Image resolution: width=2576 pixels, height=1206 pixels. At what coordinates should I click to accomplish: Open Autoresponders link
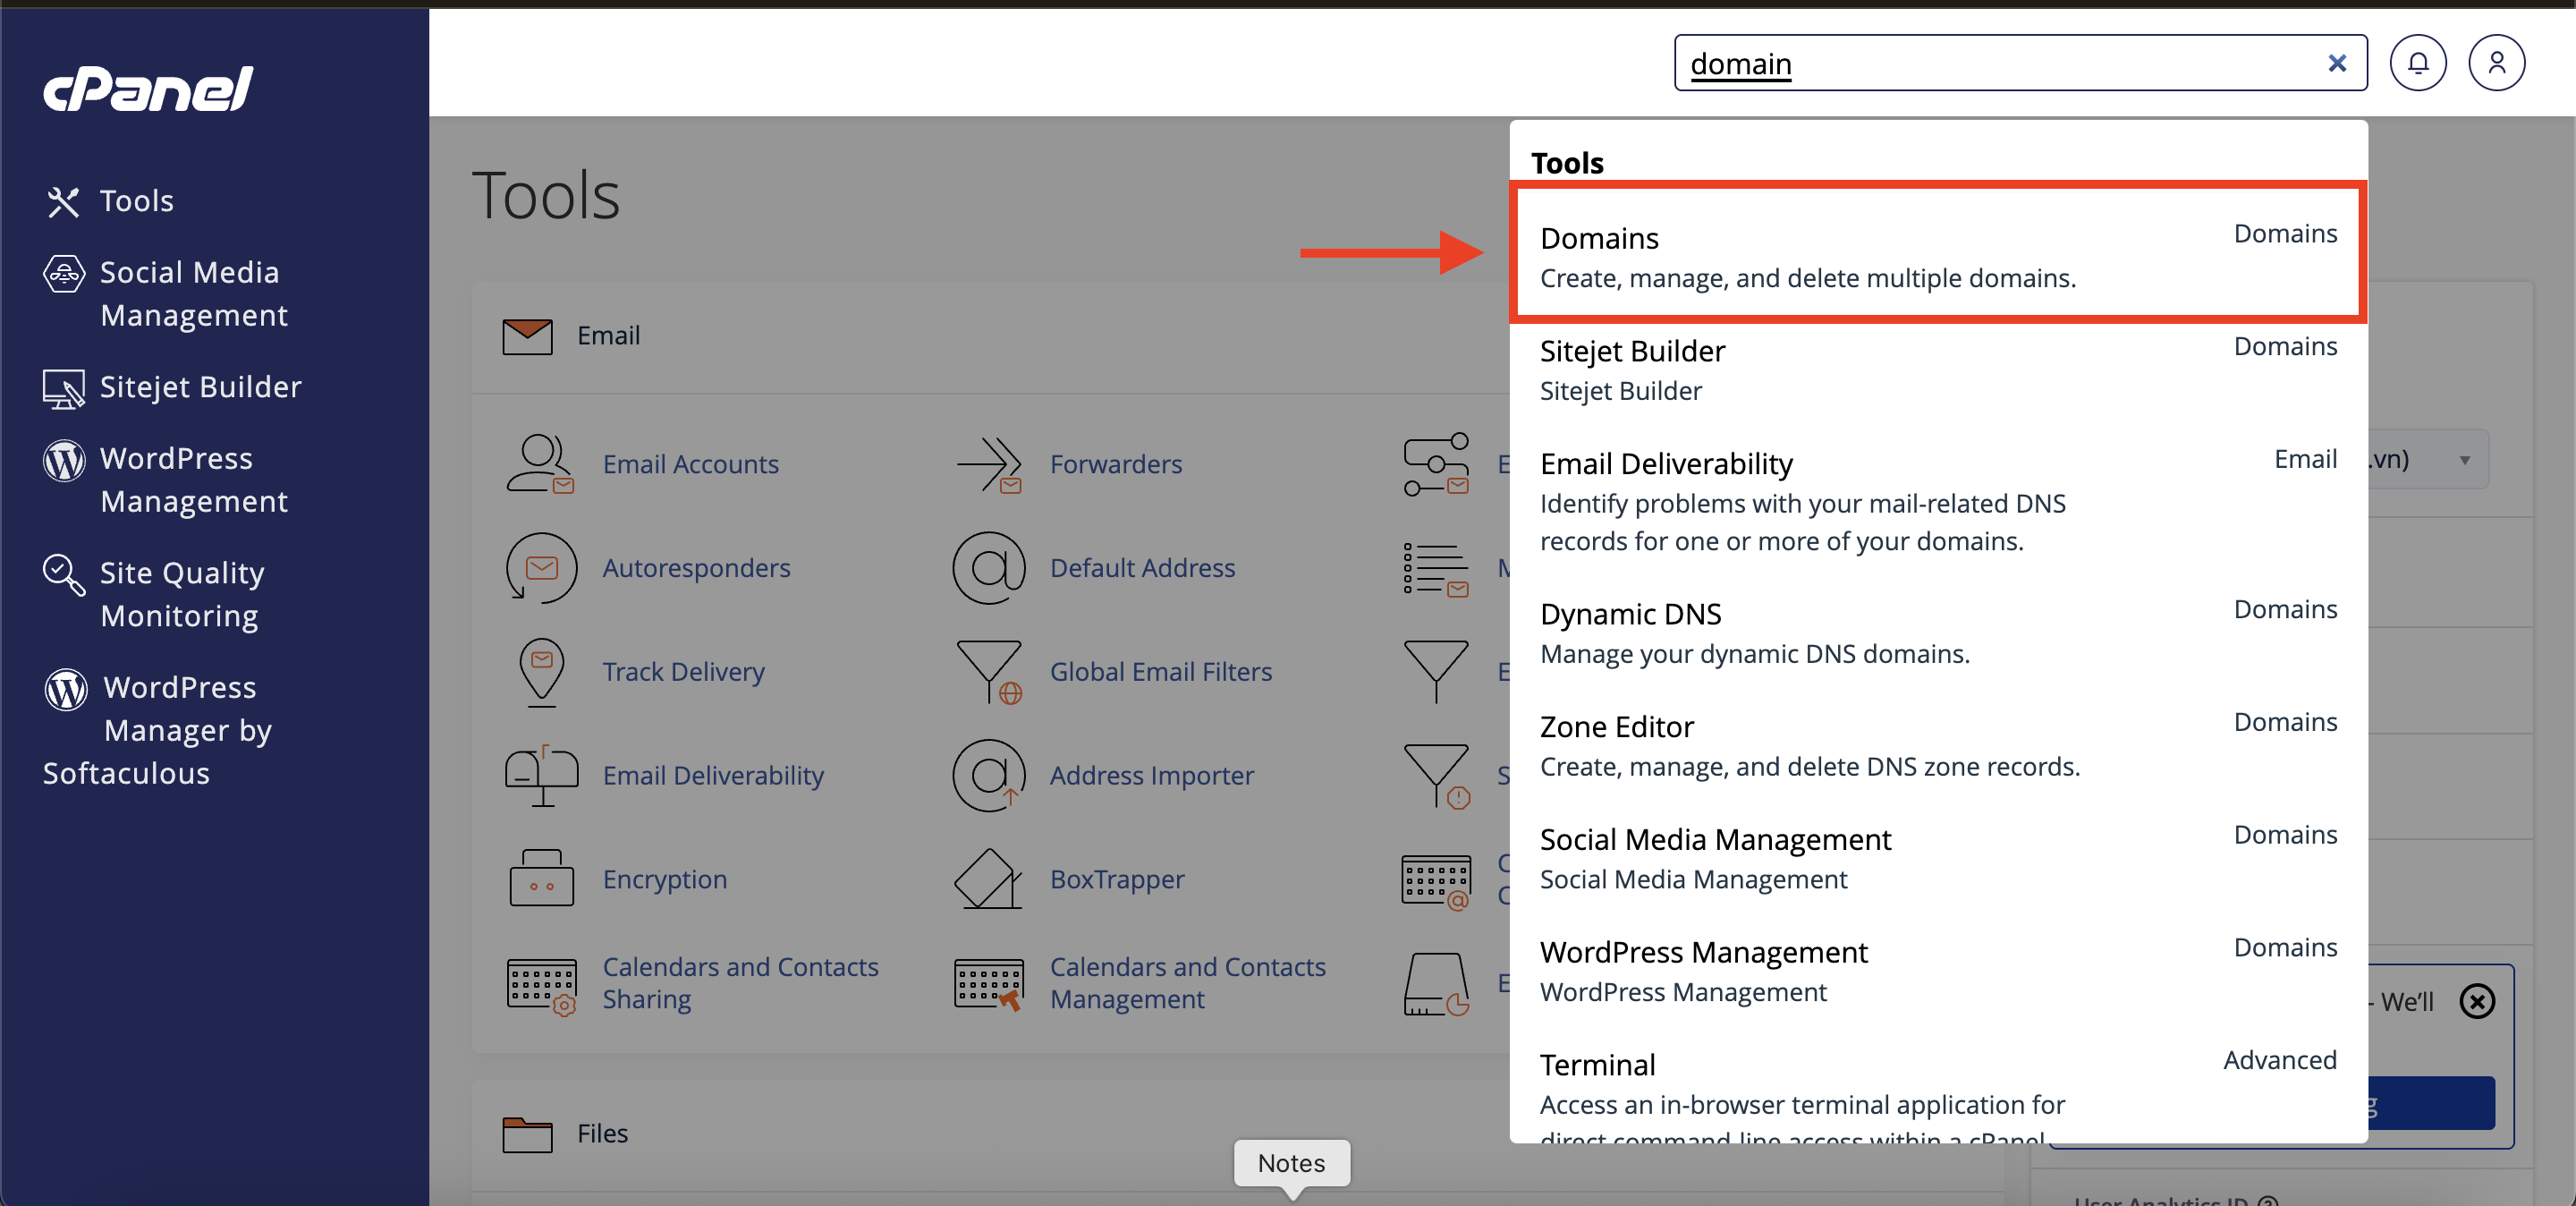click(x=696, y=568)
